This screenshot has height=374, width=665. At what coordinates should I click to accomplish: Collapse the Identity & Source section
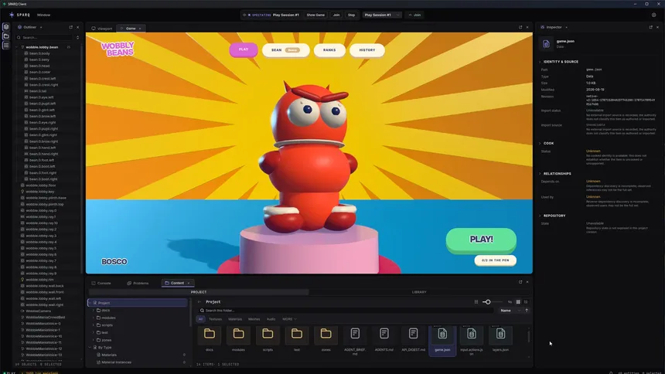pyautogui.click(x=540, y=62)
